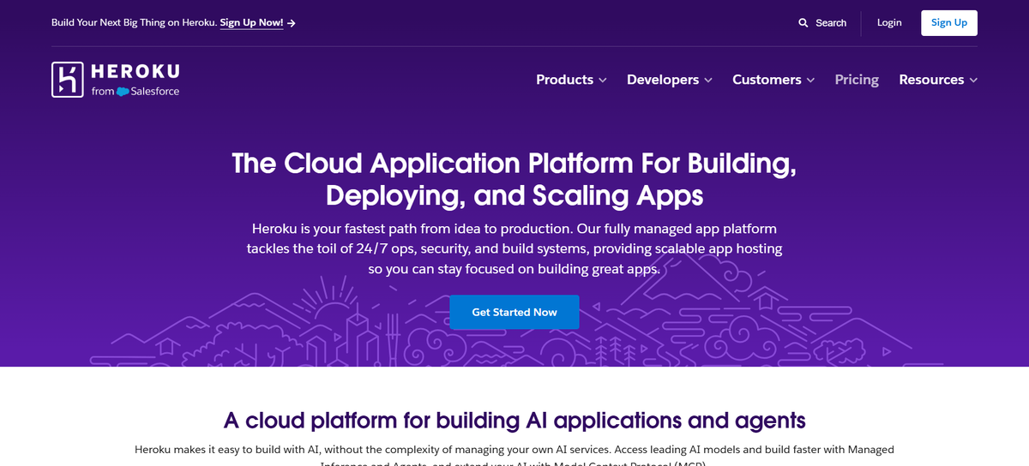Open the Search text link
Screen dimensions: 1029x466
coord(831,23)
